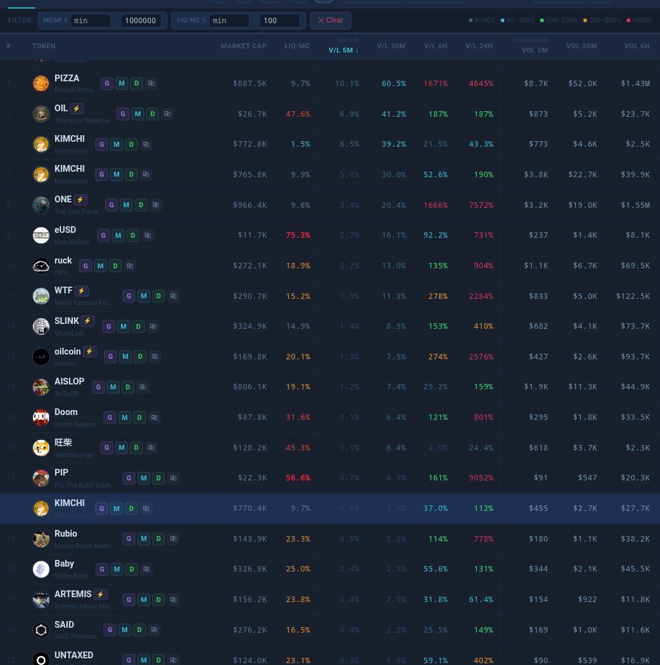Click the SAID Protocol token avatar
The height and width of the screenshot is (665, 660).
coord(41,630)
